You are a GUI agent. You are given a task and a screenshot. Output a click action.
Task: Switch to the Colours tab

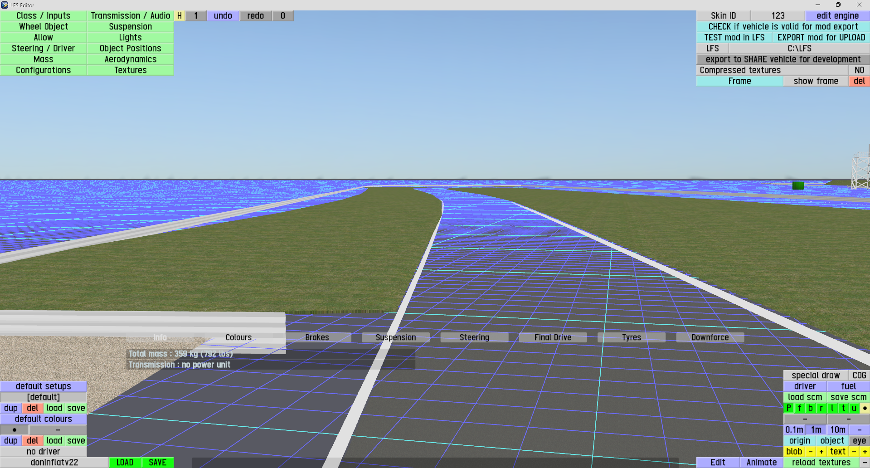pos(238,337)
